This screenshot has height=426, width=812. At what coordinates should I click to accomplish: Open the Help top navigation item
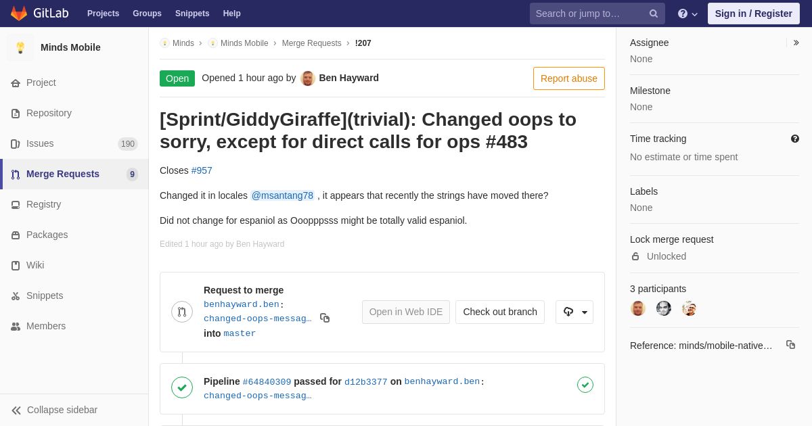[x=231, y=14]
